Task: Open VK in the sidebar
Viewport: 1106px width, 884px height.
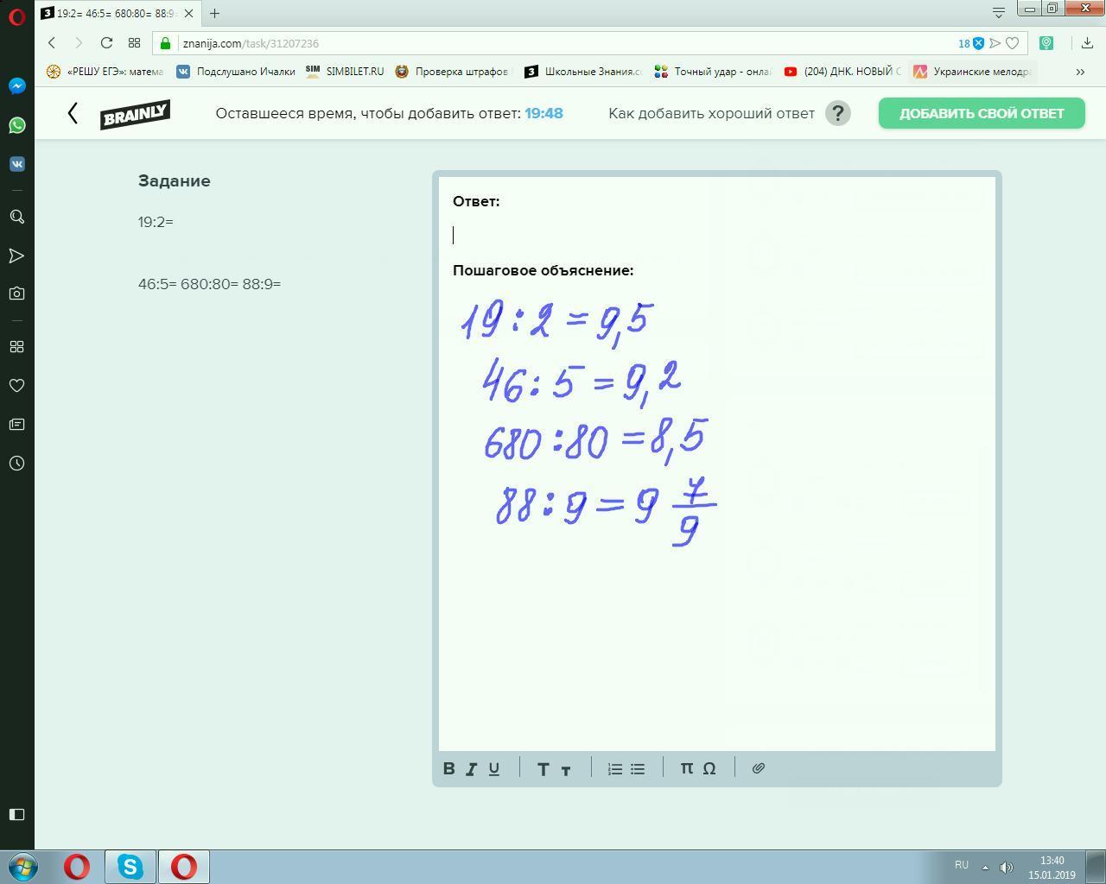Action: (16, 164)
